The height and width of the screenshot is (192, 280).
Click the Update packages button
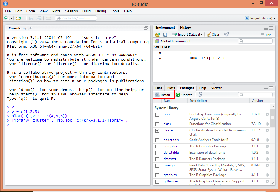coord(184,95)
